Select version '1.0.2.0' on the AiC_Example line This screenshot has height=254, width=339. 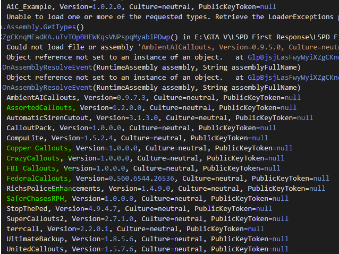pos(107,7)
